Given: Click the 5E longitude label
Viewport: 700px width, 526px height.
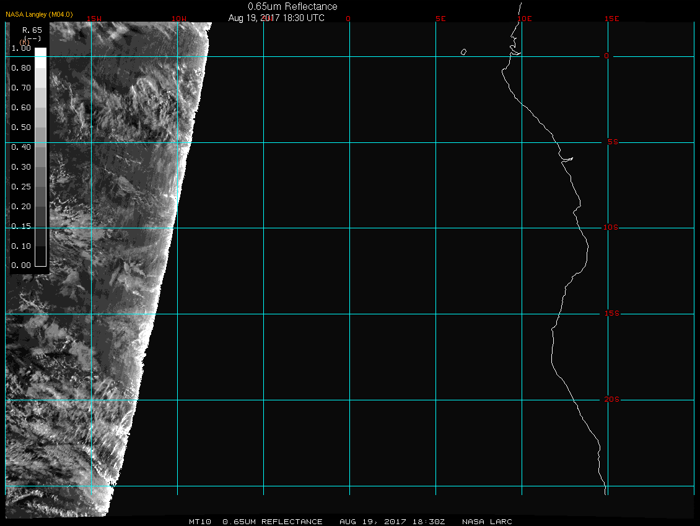Looking at the screenshot, I should point(440,19).
